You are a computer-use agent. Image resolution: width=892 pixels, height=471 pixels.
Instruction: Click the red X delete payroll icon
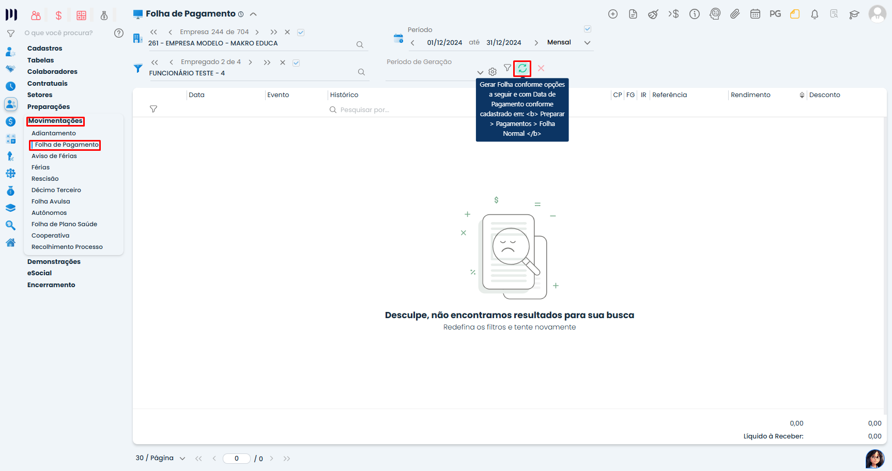(x=541, y=68)
